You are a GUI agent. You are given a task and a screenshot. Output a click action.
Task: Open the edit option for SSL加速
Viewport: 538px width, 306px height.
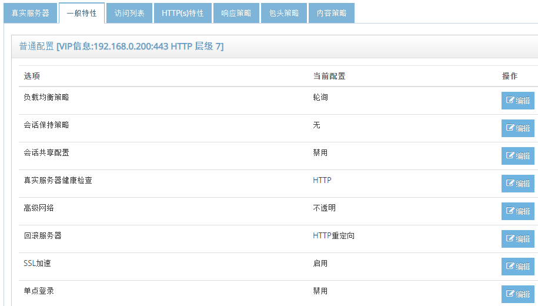click(x=517, y=267)
